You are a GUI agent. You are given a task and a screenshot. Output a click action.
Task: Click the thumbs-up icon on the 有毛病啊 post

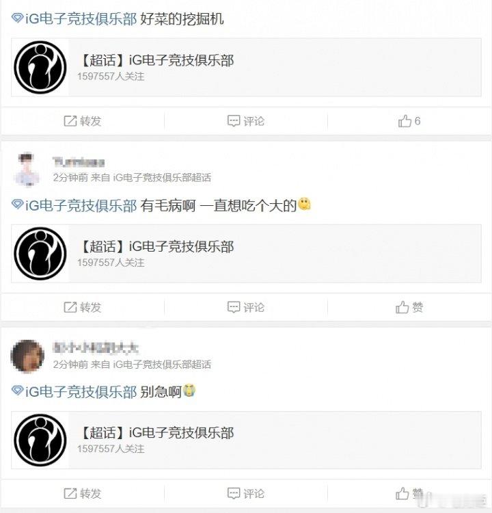click(x=402, y=307)
